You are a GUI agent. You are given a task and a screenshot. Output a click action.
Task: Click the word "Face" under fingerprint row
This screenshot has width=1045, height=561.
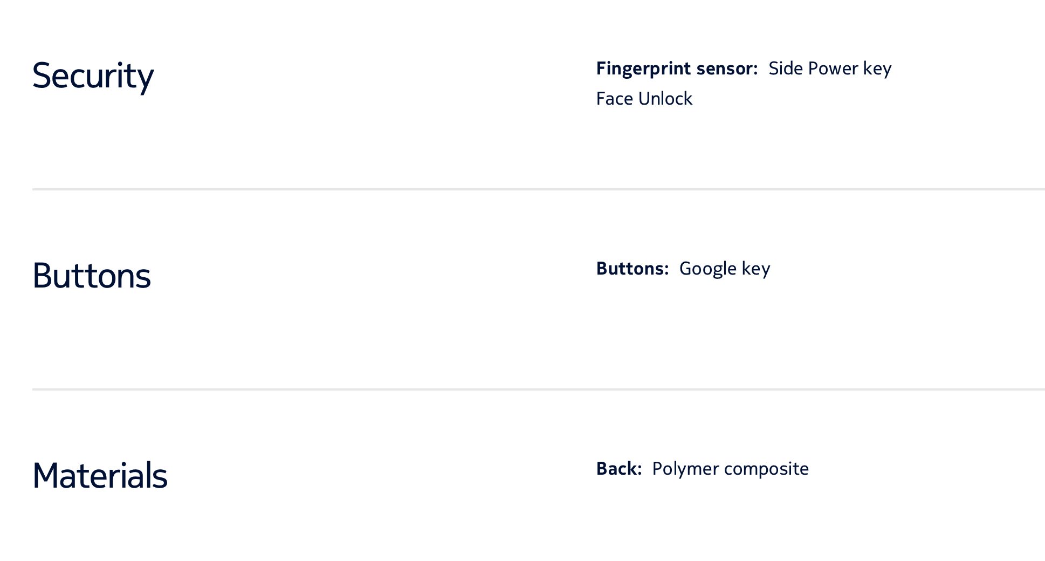point(615,99)
